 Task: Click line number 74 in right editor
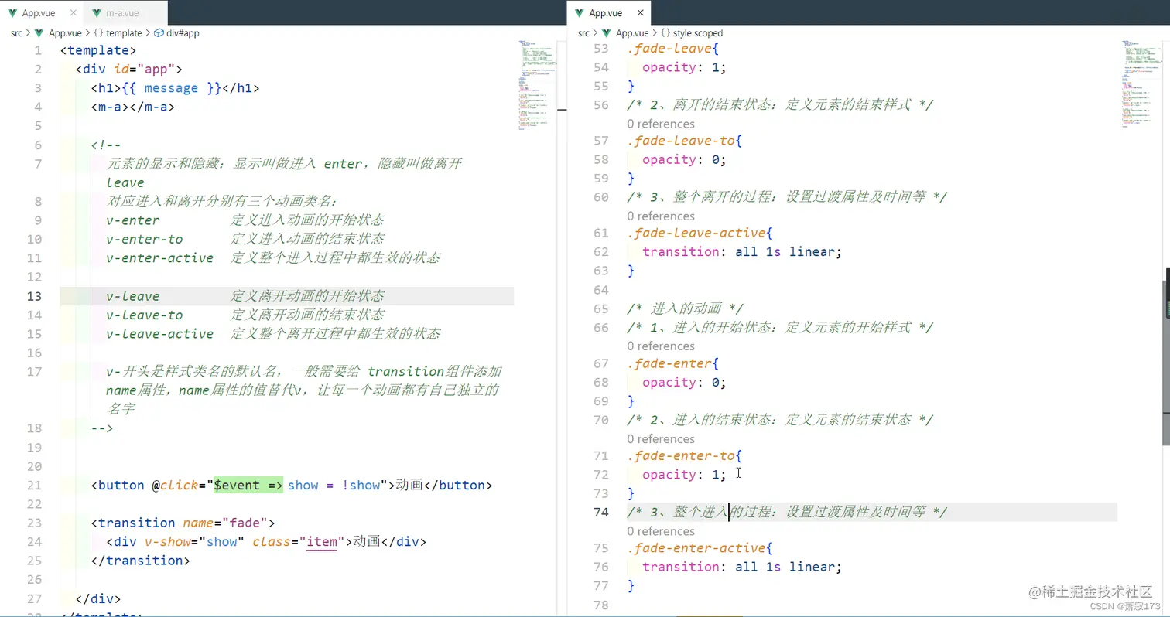pyautogui.click(x=600, y=512)
